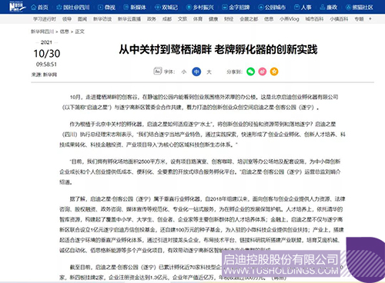385x283 pixels.
Task: Open 首页 home icon in navigation
Action: (39, 7)
